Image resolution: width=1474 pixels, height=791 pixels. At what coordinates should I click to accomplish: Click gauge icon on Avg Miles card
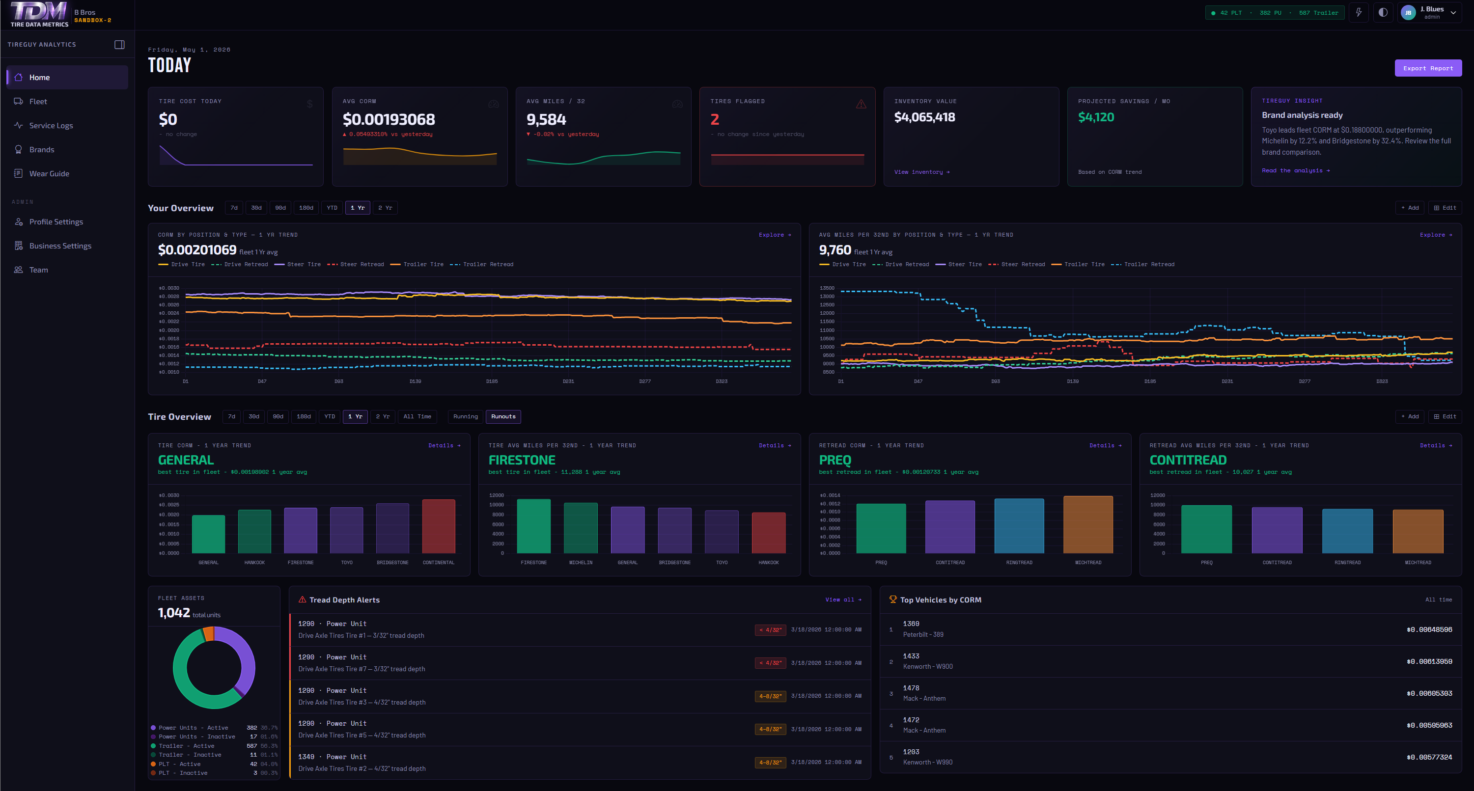(x=677, y=104)
